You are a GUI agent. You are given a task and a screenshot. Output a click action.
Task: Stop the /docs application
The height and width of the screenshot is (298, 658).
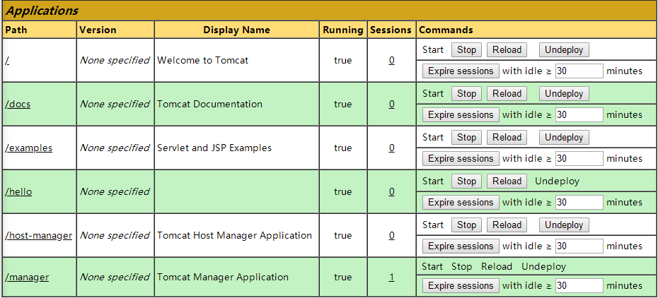[x=467, y=94]
